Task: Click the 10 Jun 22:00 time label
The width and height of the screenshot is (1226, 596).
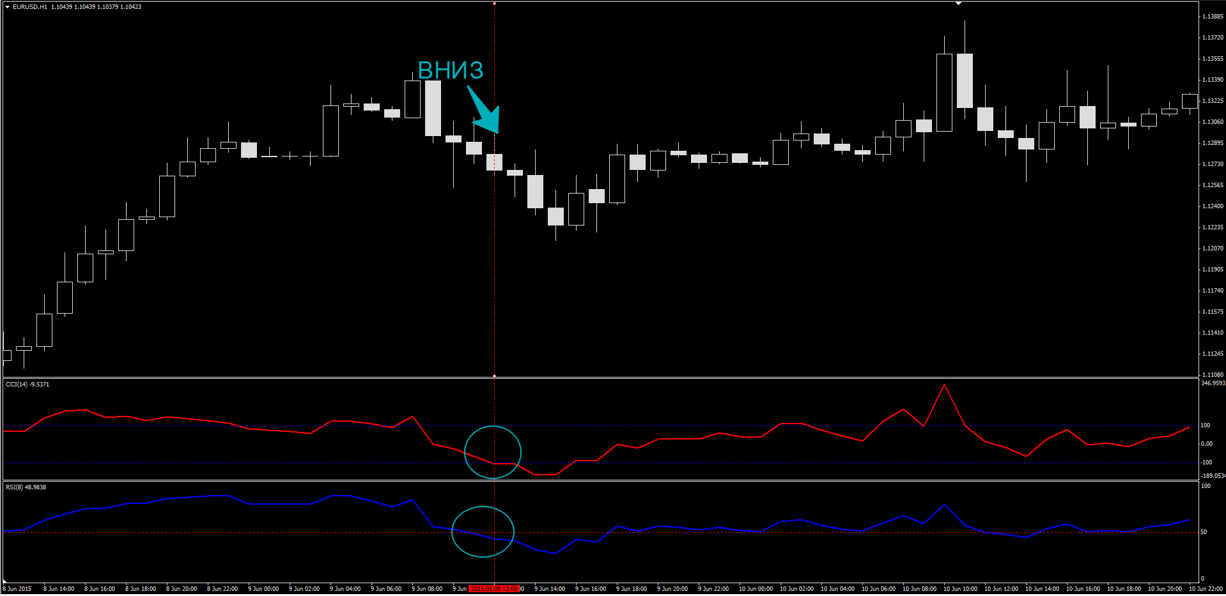Action: coord(1205,589)
